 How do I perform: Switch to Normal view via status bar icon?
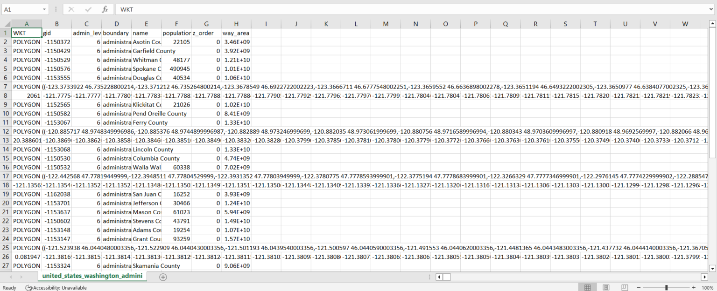tap(587, 287)
